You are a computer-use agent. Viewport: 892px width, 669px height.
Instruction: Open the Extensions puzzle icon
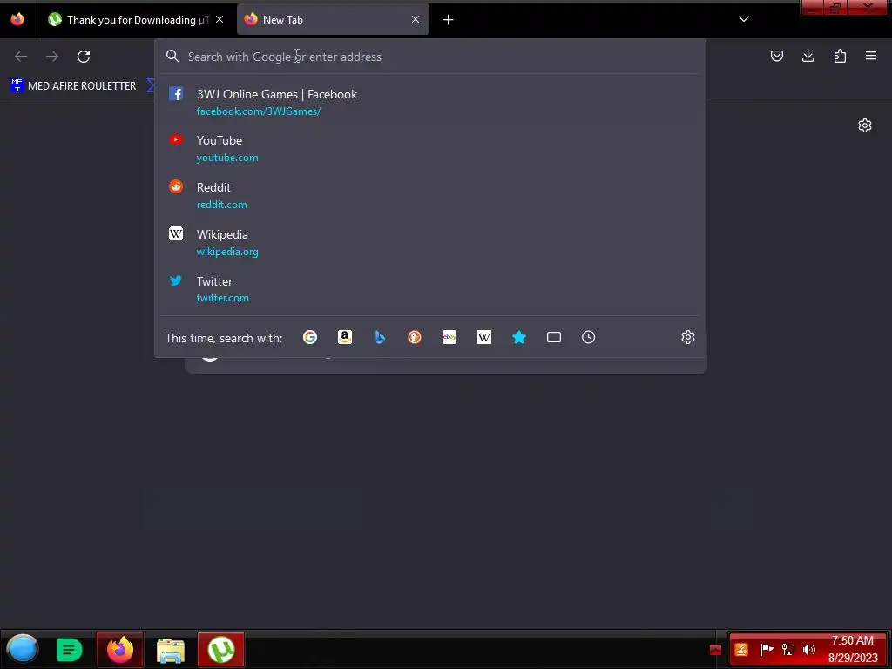(x=840, y=56)
